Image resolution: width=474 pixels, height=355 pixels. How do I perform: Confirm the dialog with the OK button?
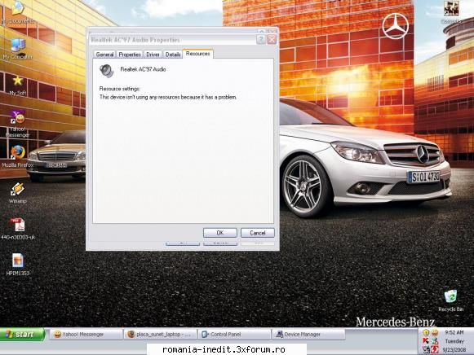[x=220, y=233]
